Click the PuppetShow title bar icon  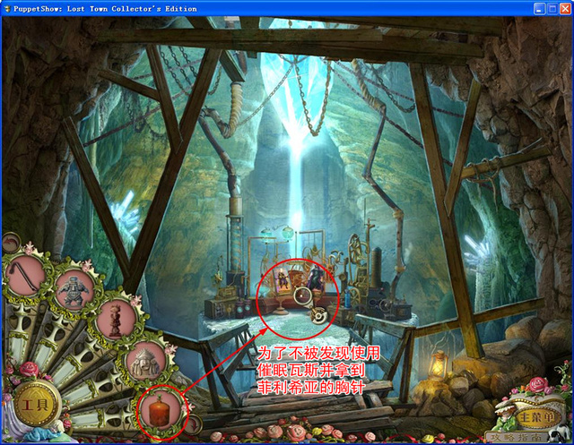[6, 8]
